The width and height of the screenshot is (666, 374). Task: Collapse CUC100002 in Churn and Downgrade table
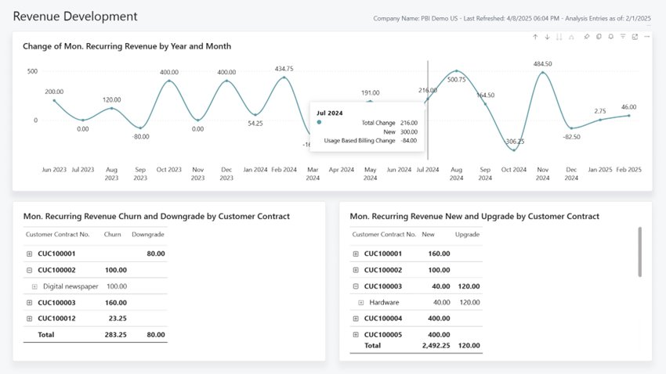(29, 270)
